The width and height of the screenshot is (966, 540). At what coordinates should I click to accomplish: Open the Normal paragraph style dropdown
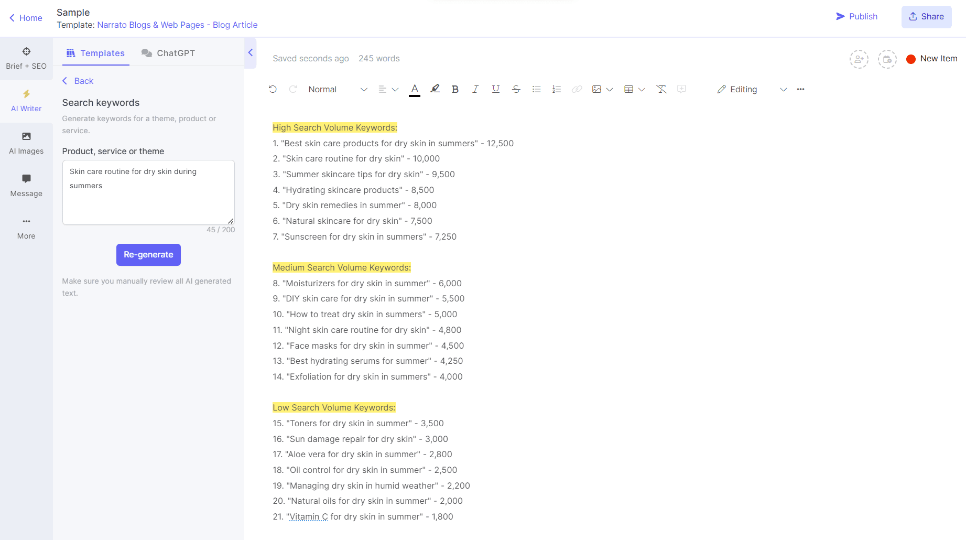pos(338,89)
